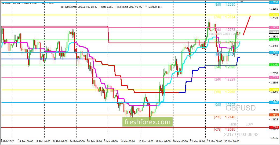The image size is (280, 145).
Task: Click the [8/8] Murrey level label
Action: point(217,5)
